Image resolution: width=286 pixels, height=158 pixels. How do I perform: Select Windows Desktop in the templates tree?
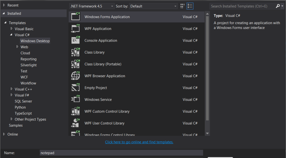(35, 41)
